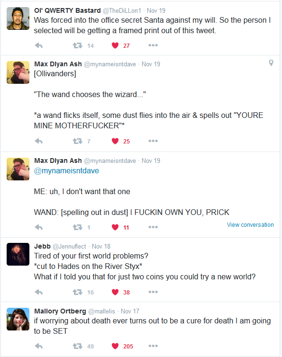Like Mallory Ortberg's tweet with 205 likes

pos(115,346)
